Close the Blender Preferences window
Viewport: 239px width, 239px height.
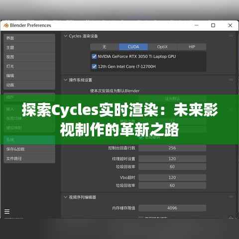click(230, 25)
